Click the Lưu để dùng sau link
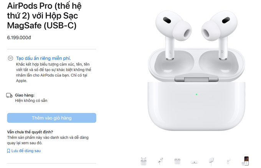 click(x=26, y=151)
